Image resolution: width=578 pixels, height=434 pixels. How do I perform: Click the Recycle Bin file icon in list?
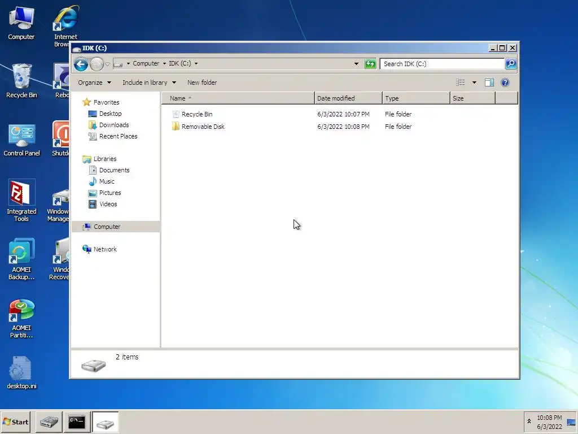(x=176, y=114)
